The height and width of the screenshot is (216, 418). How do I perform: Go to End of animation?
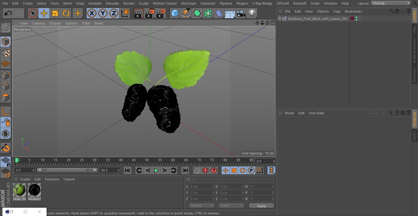point(185,170)
